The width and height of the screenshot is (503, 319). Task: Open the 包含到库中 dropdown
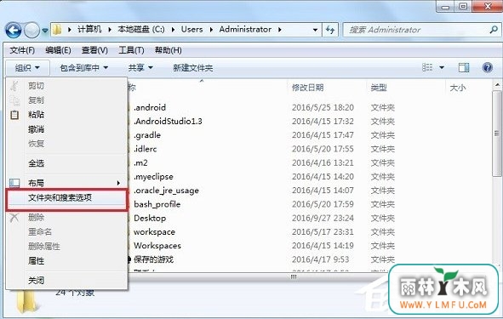pos(83,68)
